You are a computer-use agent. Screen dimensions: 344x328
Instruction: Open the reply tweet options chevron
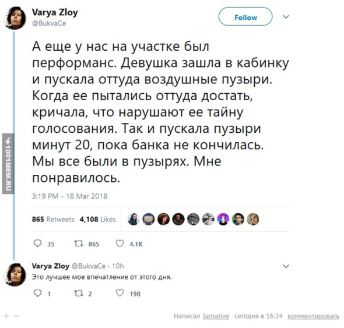pos(286,266)
